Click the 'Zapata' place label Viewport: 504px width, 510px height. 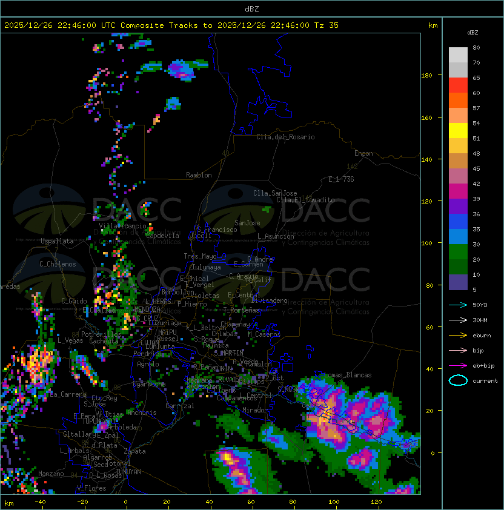pyautogui.click(x=134, y=451)
